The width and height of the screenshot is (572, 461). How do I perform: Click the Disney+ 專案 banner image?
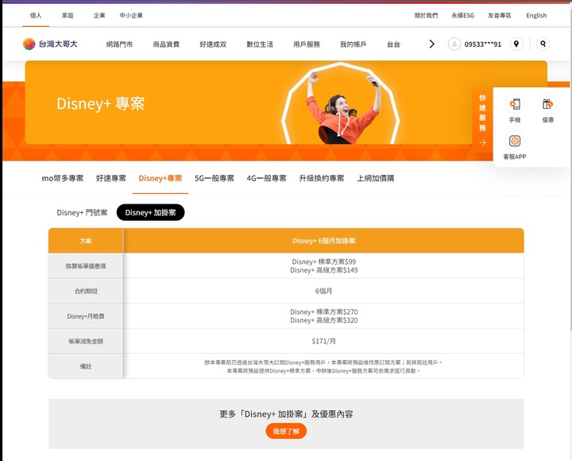(x=286, y=103)
